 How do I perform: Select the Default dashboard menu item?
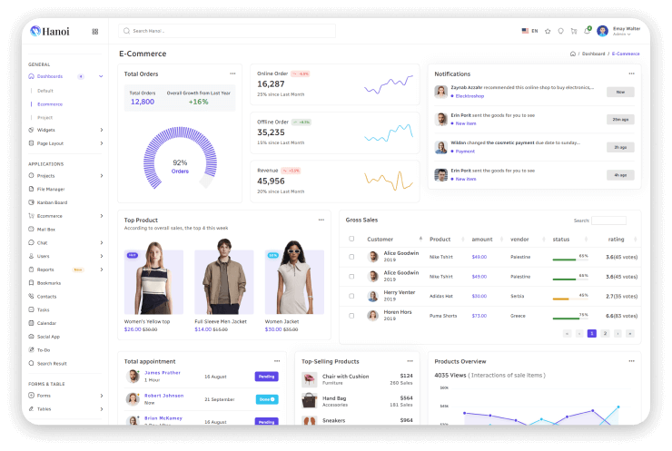[45, 91]
